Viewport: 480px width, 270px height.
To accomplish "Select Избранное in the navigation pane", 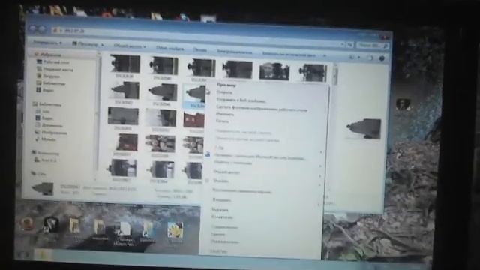I will pos(48,55).
